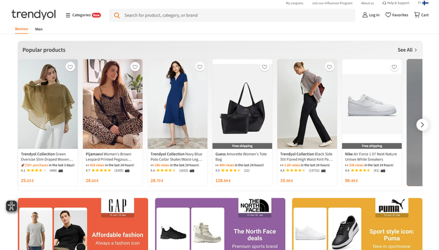The height and width of the screenshot is (250, 439).
Task: Click the 28.79 € price
Action: coord(157,181)
